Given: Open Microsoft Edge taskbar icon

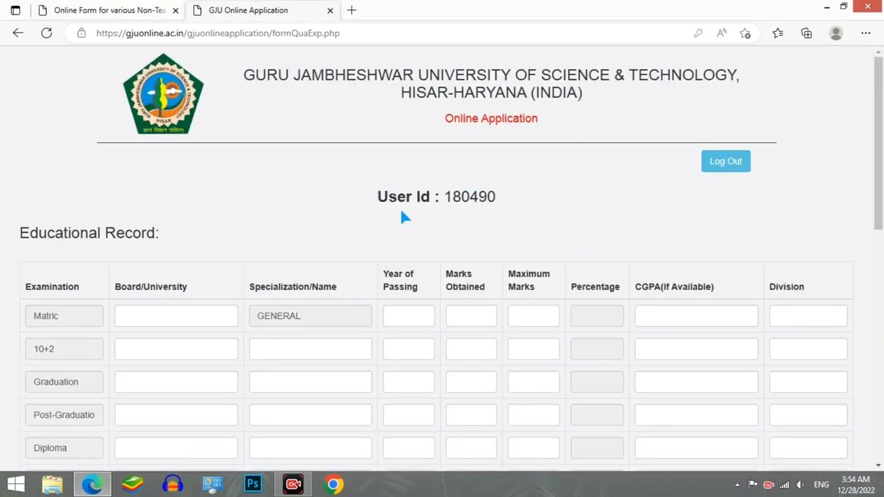Looking at the screenshot, I should [x=92, y=485].
